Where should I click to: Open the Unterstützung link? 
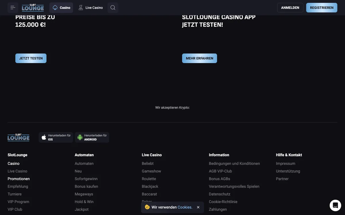coord(288,171)
